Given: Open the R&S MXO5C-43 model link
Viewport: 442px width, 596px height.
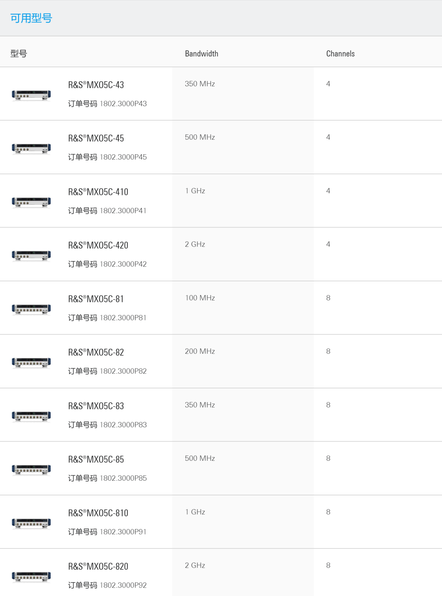Looking at the screenshot, I should tap(96, 85).
